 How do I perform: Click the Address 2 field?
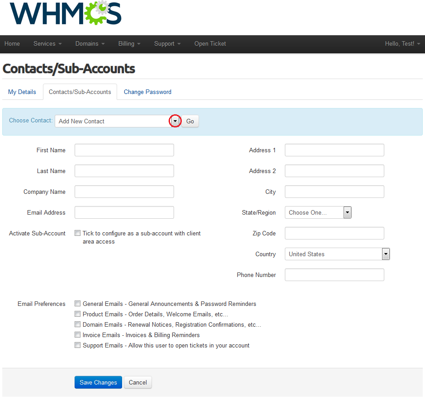pos(334,171)
